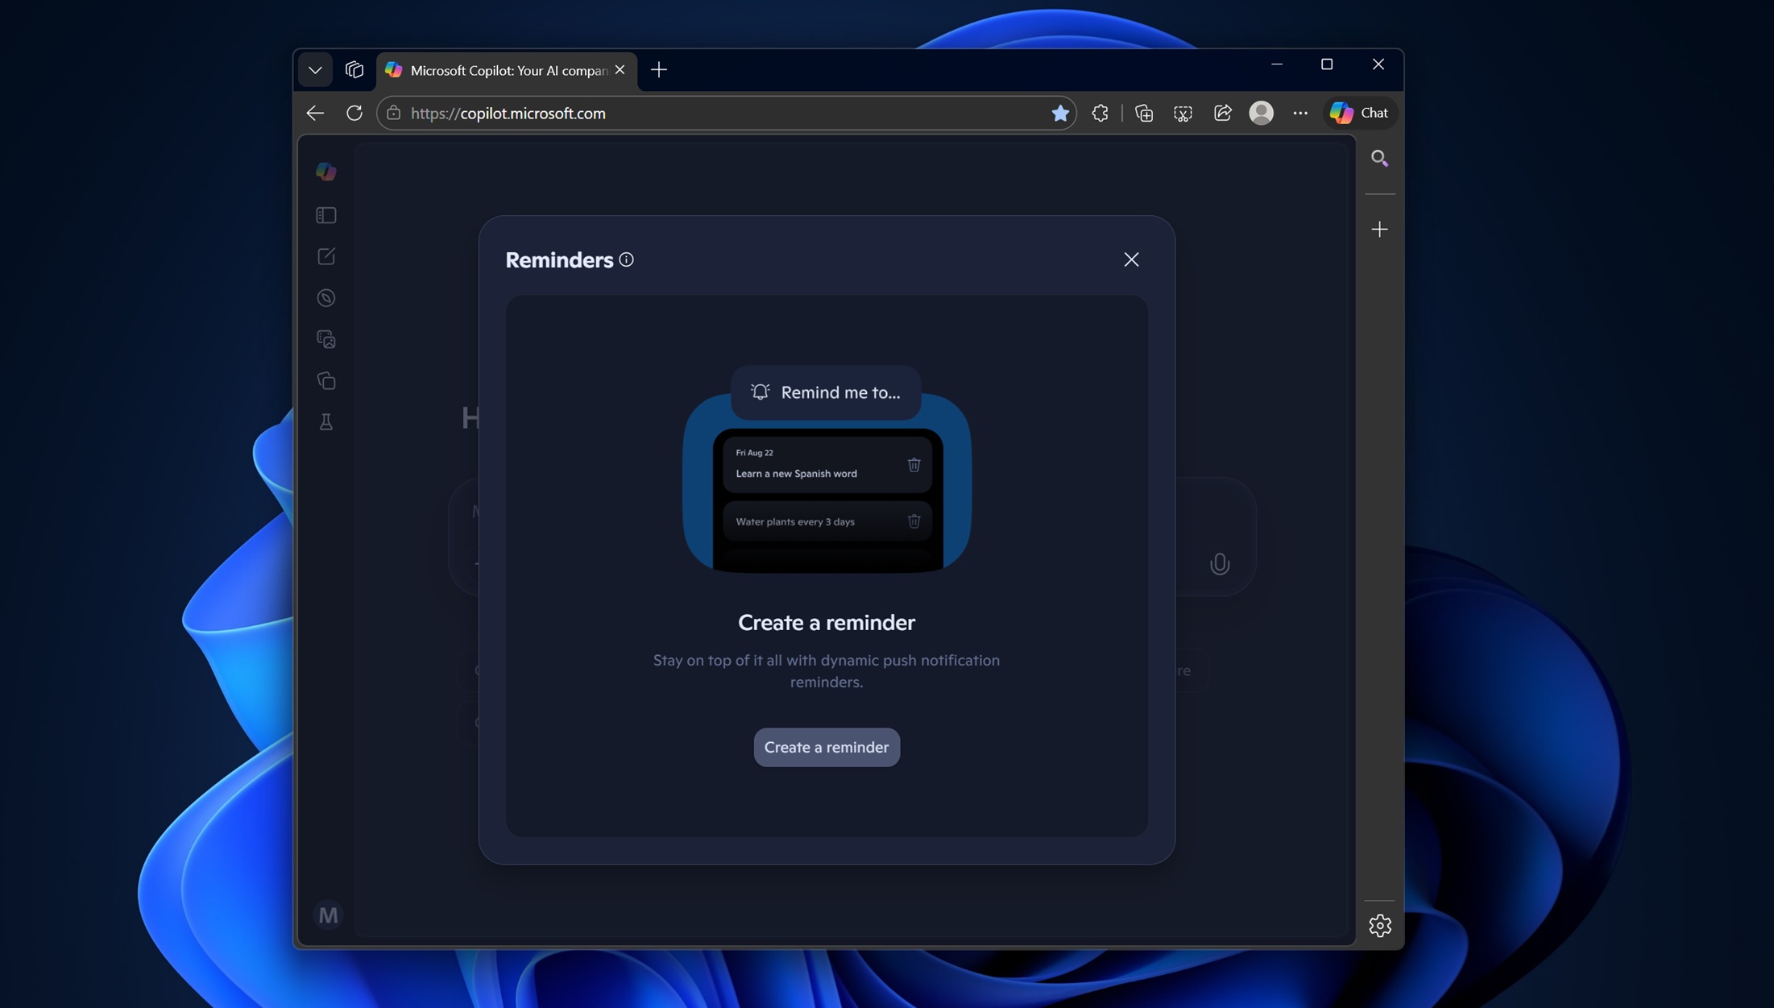Open the browser Extensions menu
The width and height of the screenshot is (1774, 1008).
[x=1100, y=113]
